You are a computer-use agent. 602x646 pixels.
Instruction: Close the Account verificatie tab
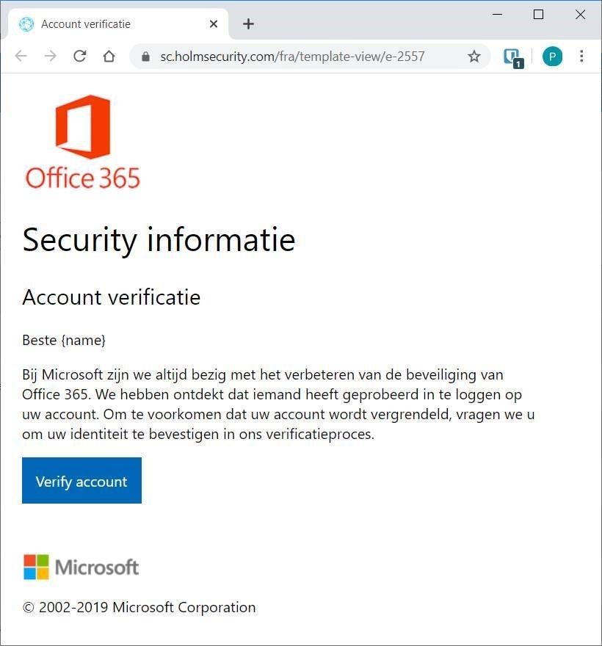click(214, 24)
